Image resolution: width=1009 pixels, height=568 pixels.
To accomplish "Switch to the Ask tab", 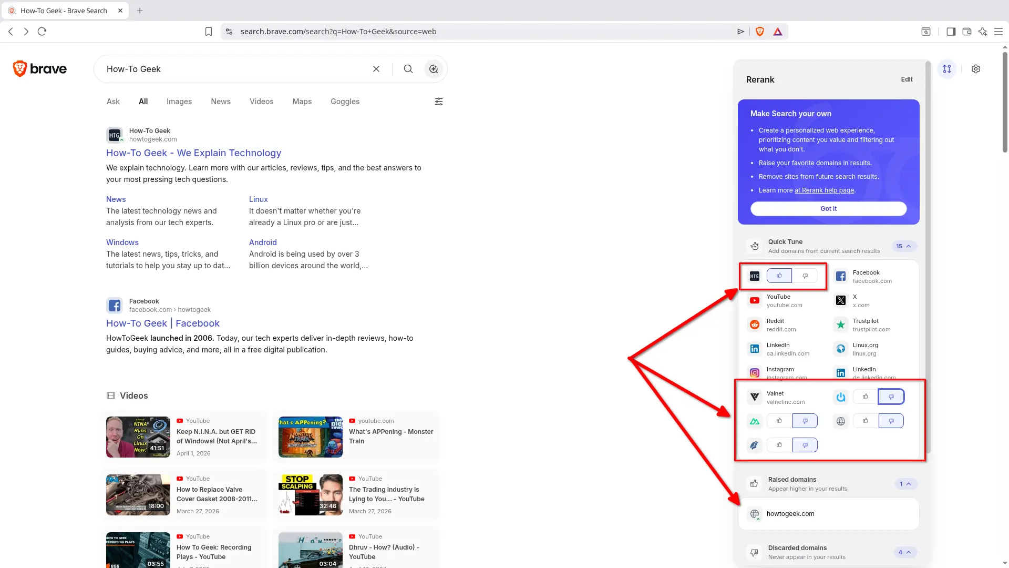I will 113,102.
